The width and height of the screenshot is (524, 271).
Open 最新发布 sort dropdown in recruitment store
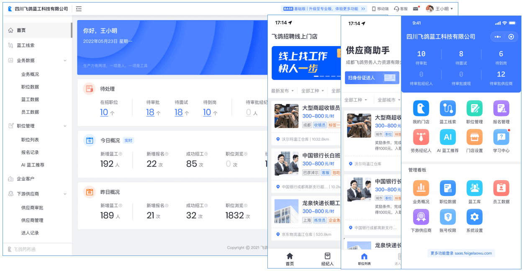pos(283,91)
